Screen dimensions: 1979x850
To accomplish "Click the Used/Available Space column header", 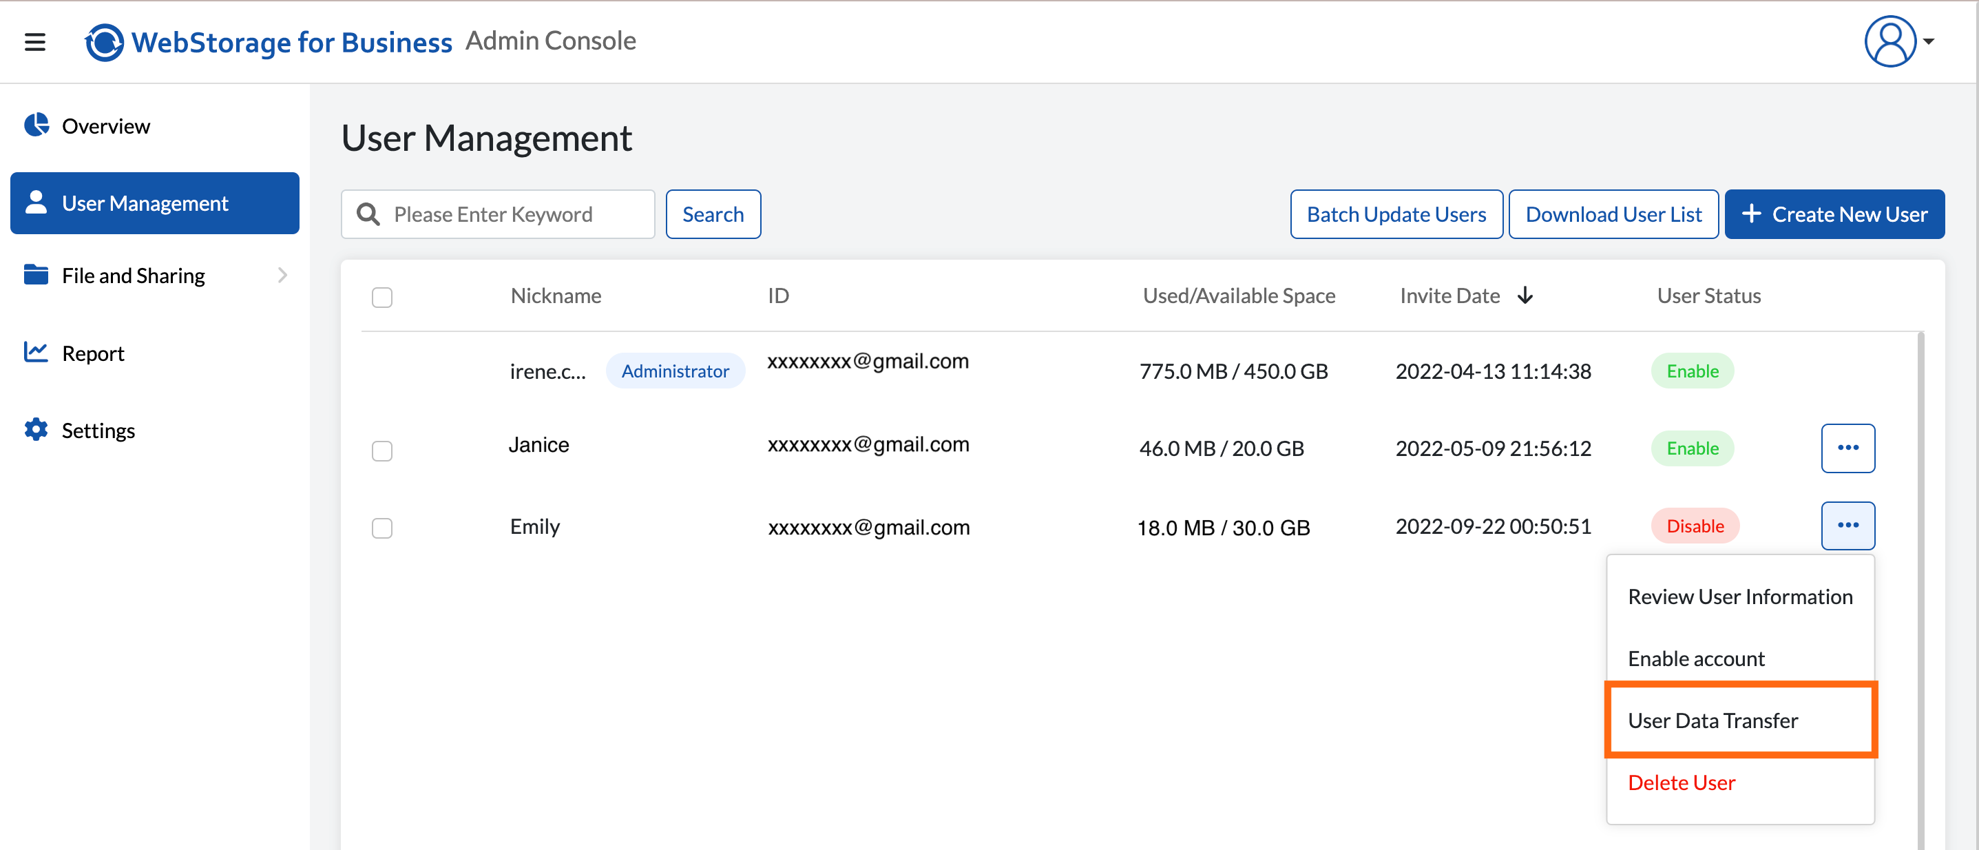I will [1238, 296].
